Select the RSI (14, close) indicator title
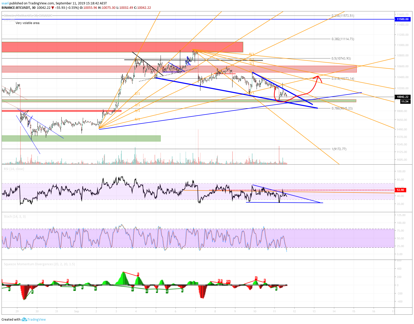This screenshot has height=324, width=414. coord(14,169)
